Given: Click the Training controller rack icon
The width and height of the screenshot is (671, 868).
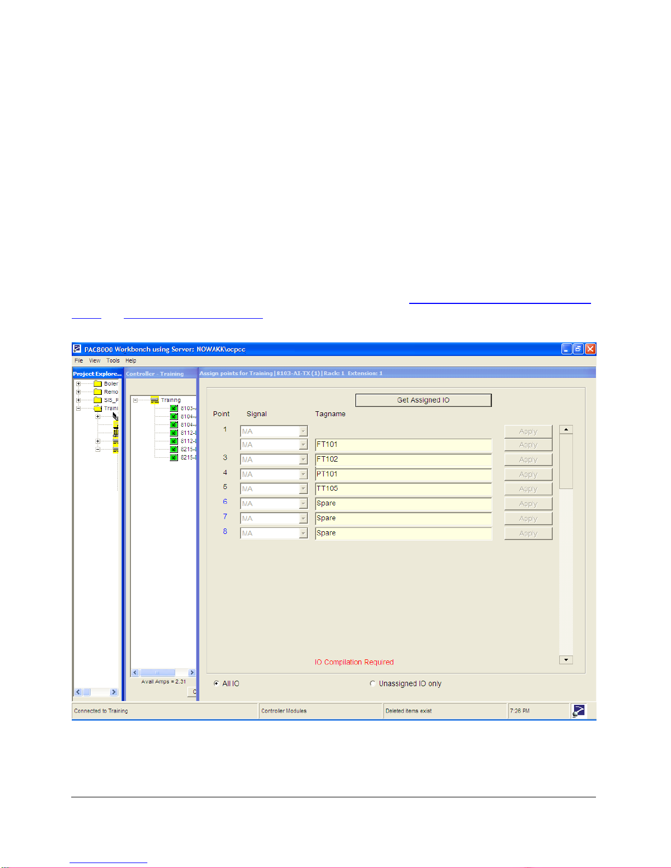Looking at the screenshot, I should point(154,400).
